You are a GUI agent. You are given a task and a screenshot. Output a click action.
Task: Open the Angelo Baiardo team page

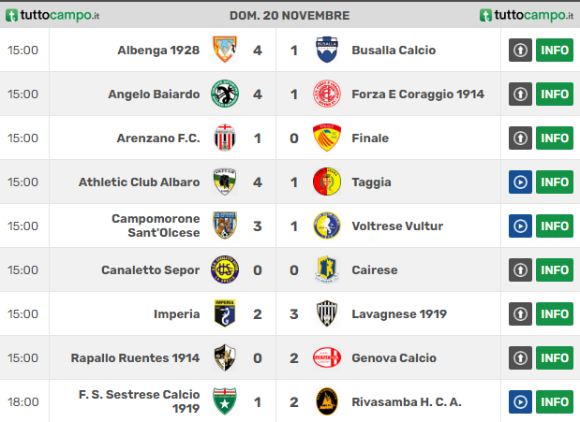[154, 95]
